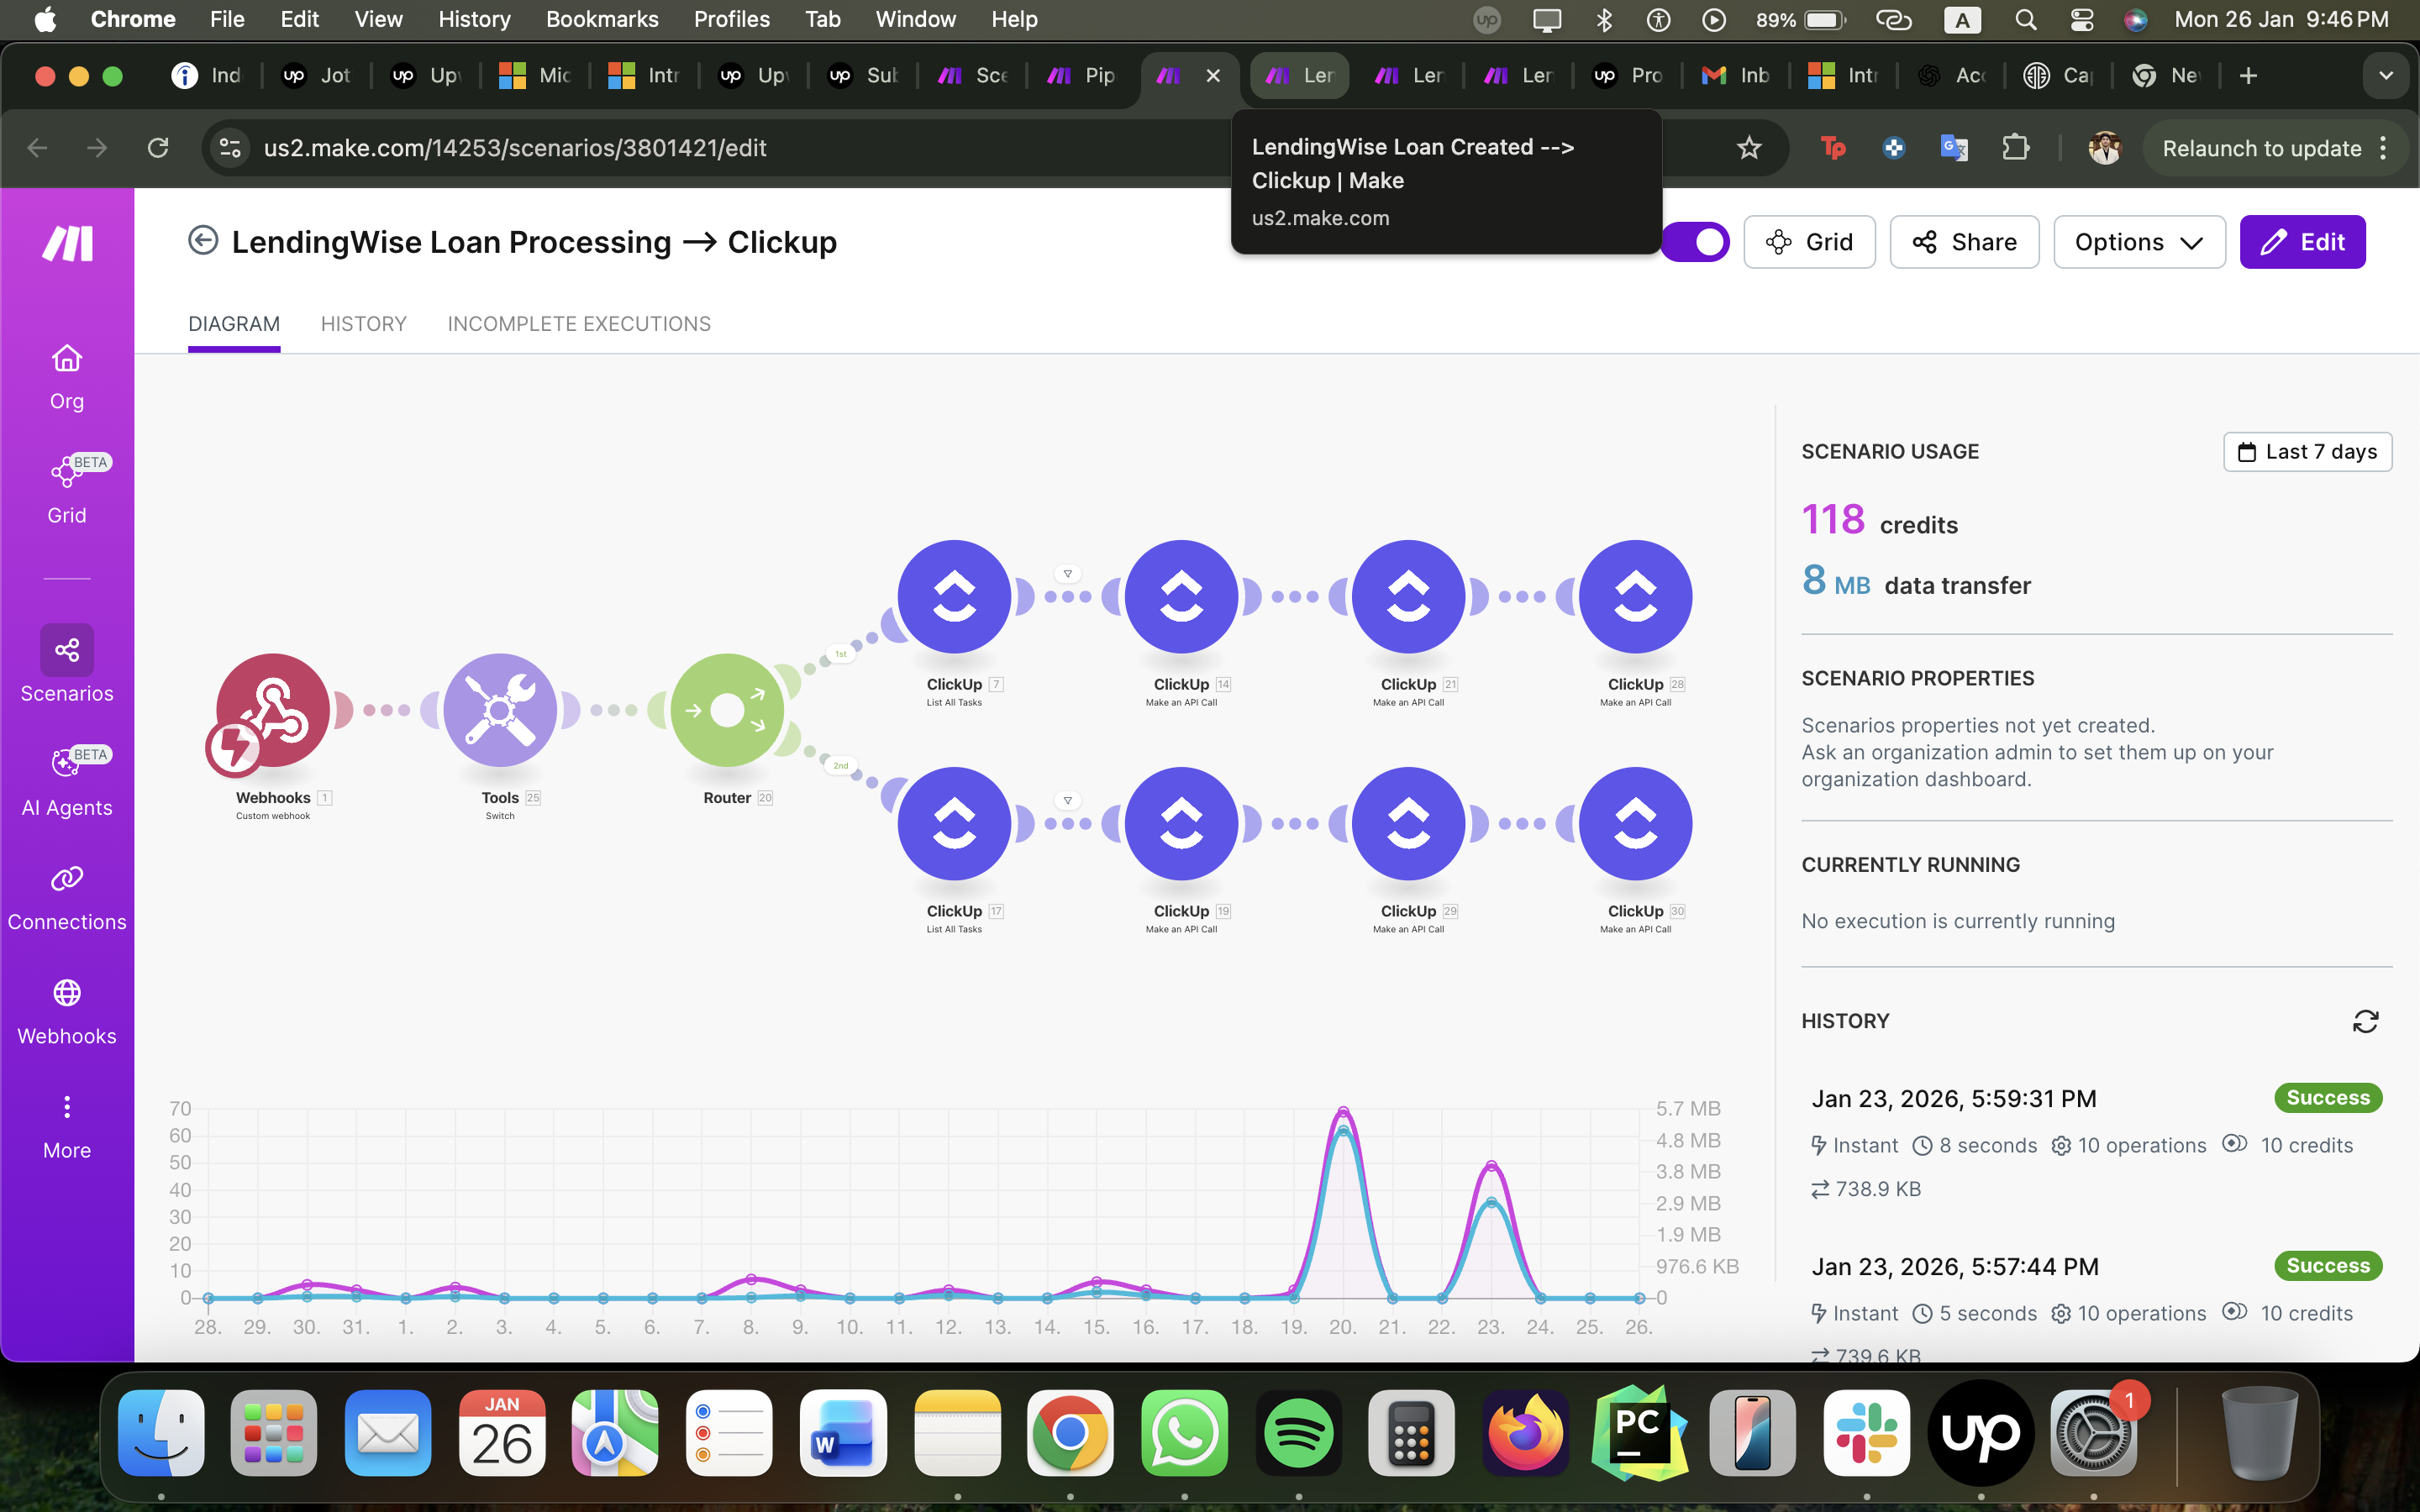Screen dimensions: 2420x1512
Task: Refresh the scenario History panel
Action: pos(2366,1021)
